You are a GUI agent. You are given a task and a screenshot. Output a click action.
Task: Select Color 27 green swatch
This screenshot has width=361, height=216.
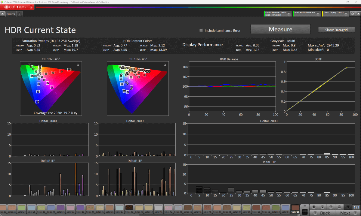click(x=22, y=209)
